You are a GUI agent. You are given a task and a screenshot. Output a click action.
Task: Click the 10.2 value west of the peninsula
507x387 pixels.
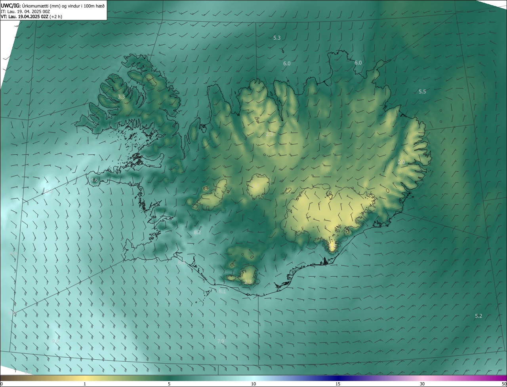point(48,192)
